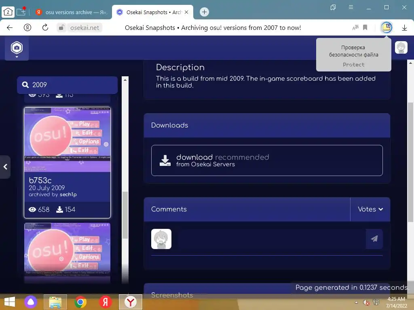Viewport: 414px width, 310px height.
Task: Click the eye views count 658
Action: click(39, 209)
